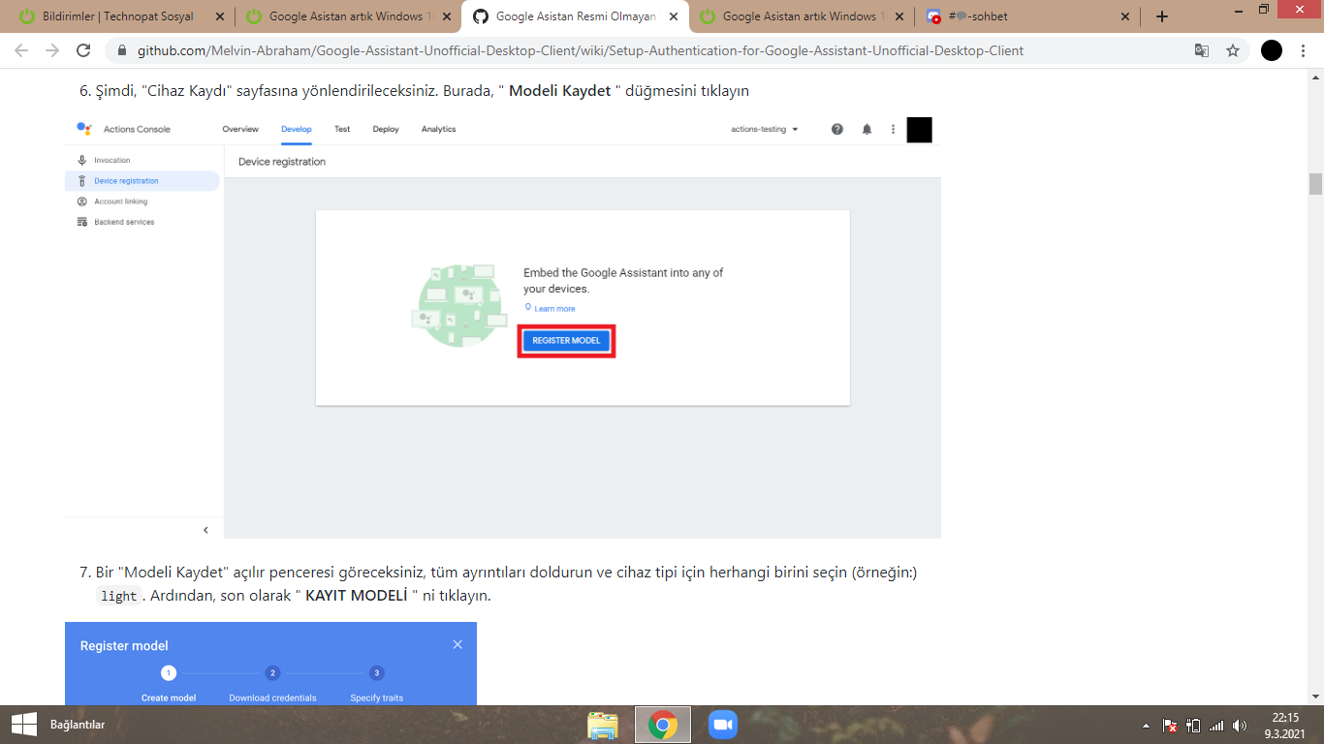Open the Windows Start menu
The width and height of the screenshot is (1324, 744).
point(23,724)
